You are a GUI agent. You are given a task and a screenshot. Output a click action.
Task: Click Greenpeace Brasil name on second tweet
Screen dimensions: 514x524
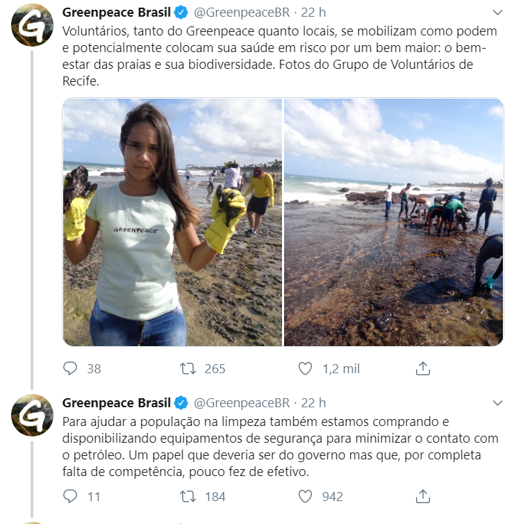click(117, 402)
